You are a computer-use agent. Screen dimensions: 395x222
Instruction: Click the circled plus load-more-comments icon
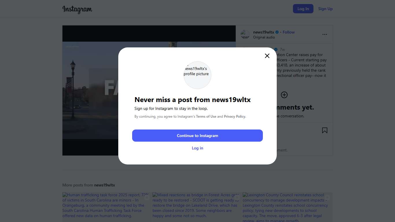pos(284,95)
